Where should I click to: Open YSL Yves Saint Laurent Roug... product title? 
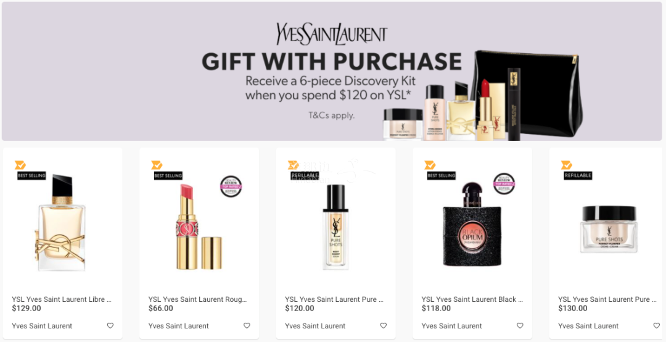[198, 299]
